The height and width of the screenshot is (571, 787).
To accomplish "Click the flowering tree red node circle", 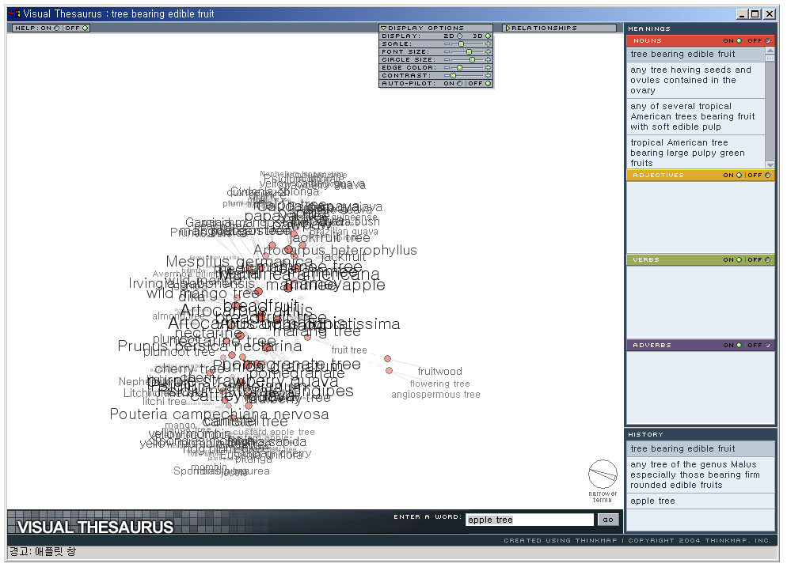I will (389, 370).
